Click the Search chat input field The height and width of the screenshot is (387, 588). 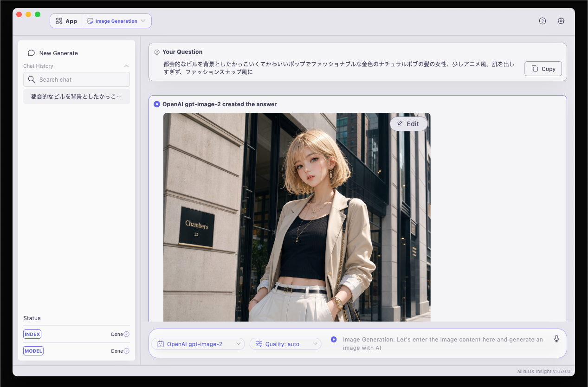(77, 79)
